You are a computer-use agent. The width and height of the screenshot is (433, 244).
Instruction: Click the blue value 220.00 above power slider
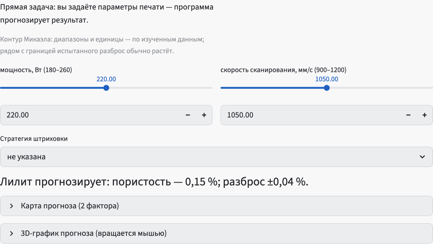[106, 79]
